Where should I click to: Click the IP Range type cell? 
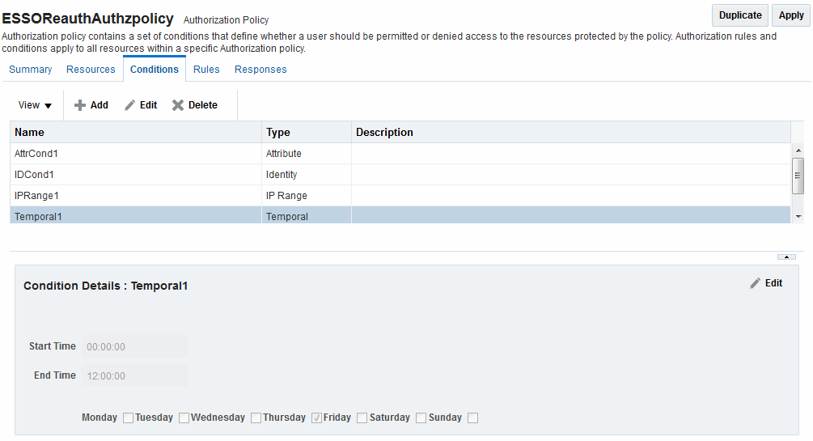tap(307, 196)
